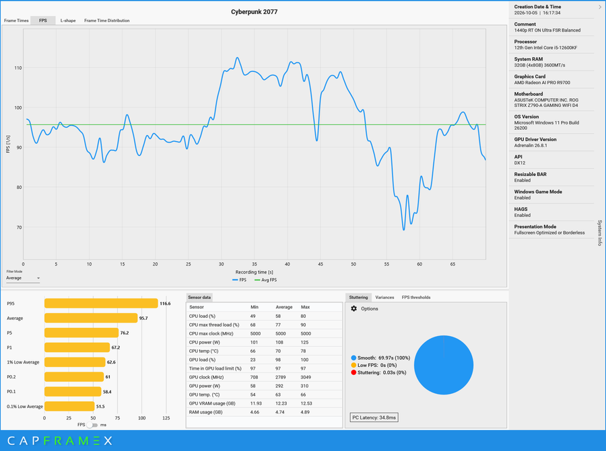The image size is (606, 451).
Task: Click the P0.1 yellow bar
Action: [x=73, y=391]
